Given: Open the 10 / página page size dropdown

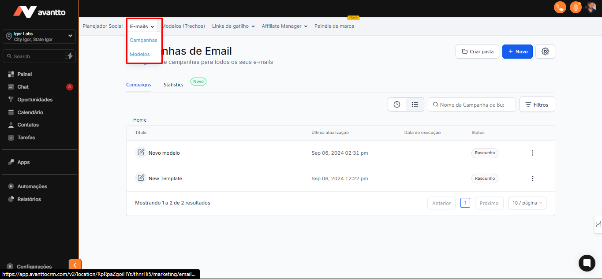Looking at the screenshot, I should point(527,203).
